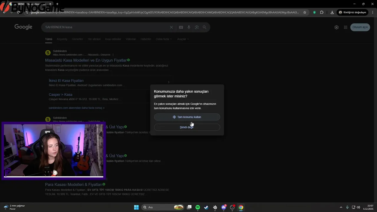Open the Chrome extensions puzzle icon
The height and width of the screenshot is (212, 377).
322,12
